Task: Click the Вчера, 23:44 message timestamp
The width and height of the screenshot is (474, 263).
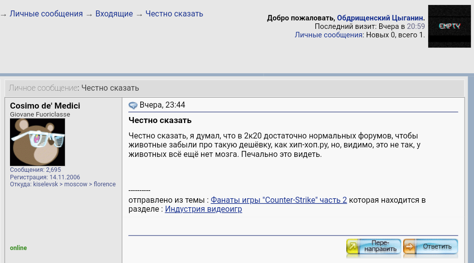Action: click(162, 105)
